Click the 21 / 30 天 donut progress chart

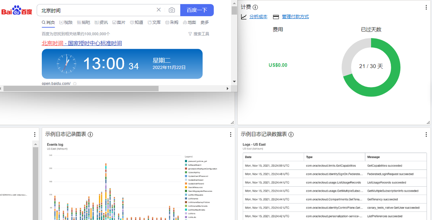click(x=371, y=67)
